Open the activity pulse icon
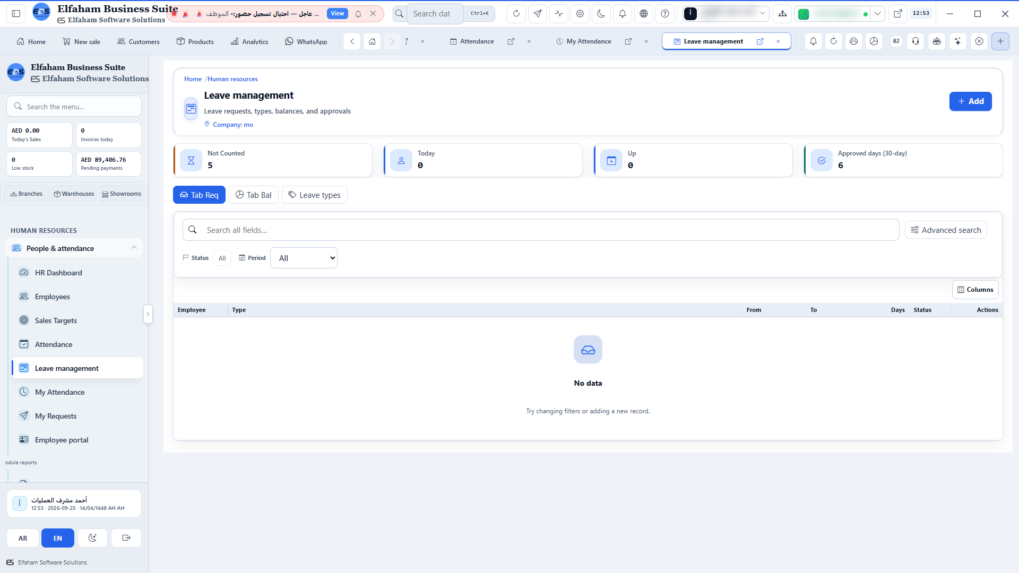This screenshot has width=1019, height=573. click(x=559, y=14)
